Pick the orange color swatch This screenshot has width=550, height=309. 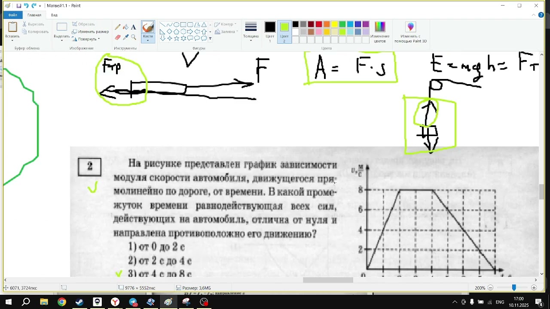(x=327, y=24)
